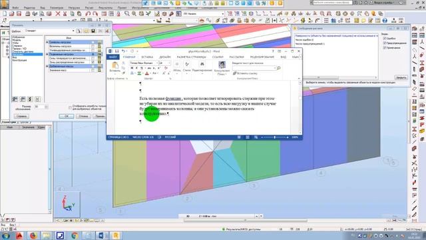
Task: Click the Close button in calculation messages window
Action: click(401, 77)
